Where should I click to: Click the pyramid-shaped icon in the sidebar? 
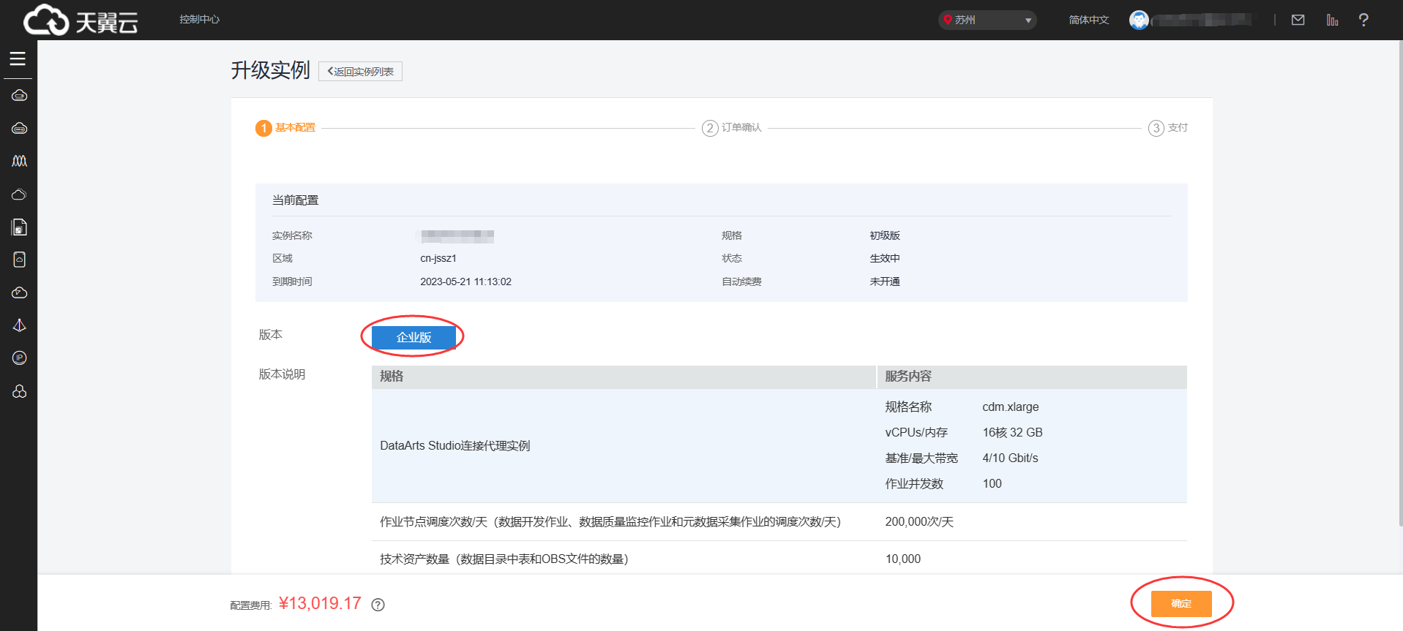(19, 325)
